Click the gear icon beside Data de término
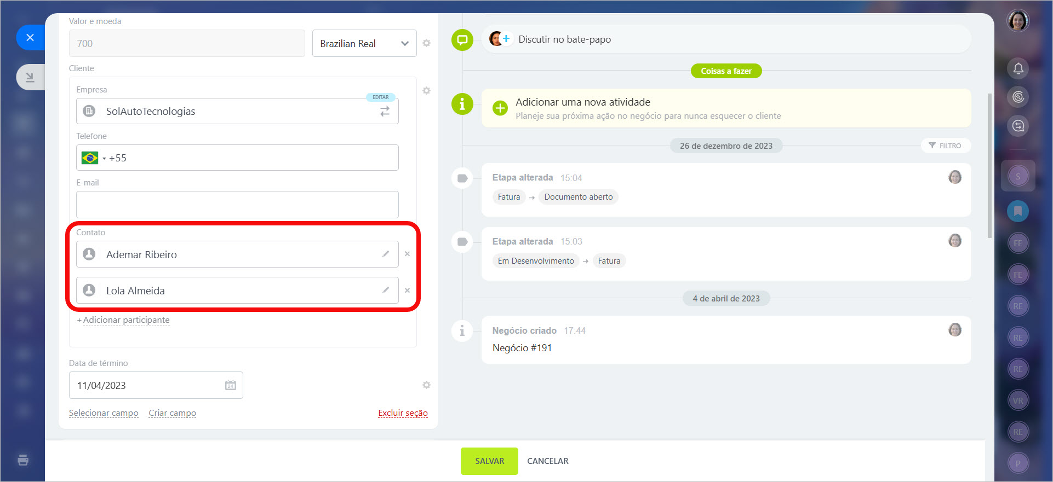 click(426, 385)
